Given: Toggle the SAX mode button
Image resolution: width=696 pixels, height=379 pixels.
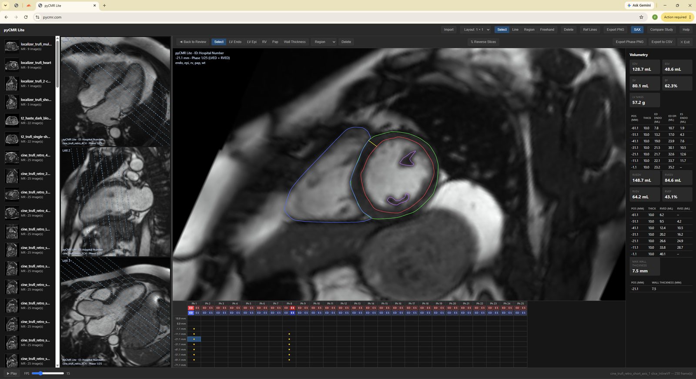Looking at the screenshot, I should (637, 30).
